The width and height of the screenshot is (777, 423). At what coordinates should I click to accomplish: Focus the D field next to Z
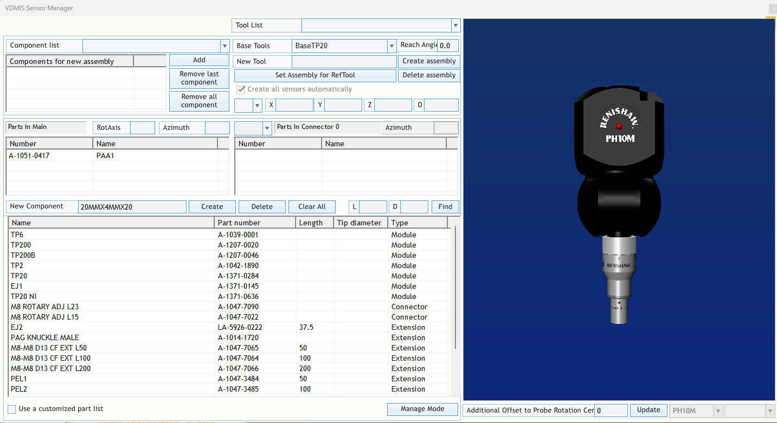tap(441, 106)
